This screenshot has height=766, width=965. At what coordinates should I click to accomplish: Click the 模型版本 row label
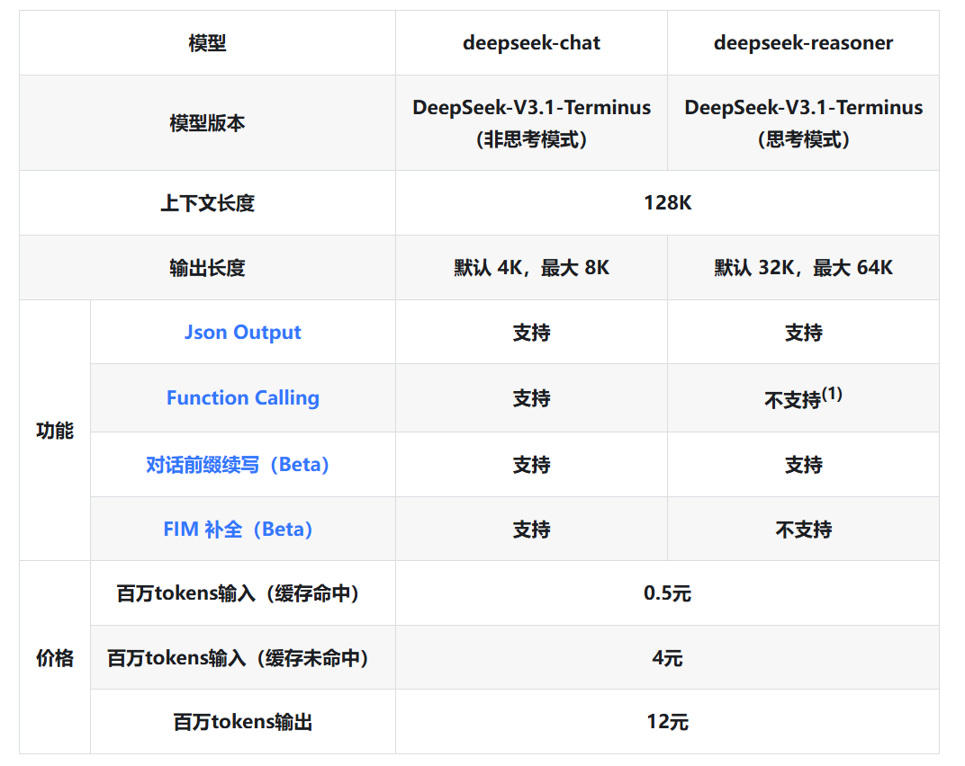click(x=207, y=123)
